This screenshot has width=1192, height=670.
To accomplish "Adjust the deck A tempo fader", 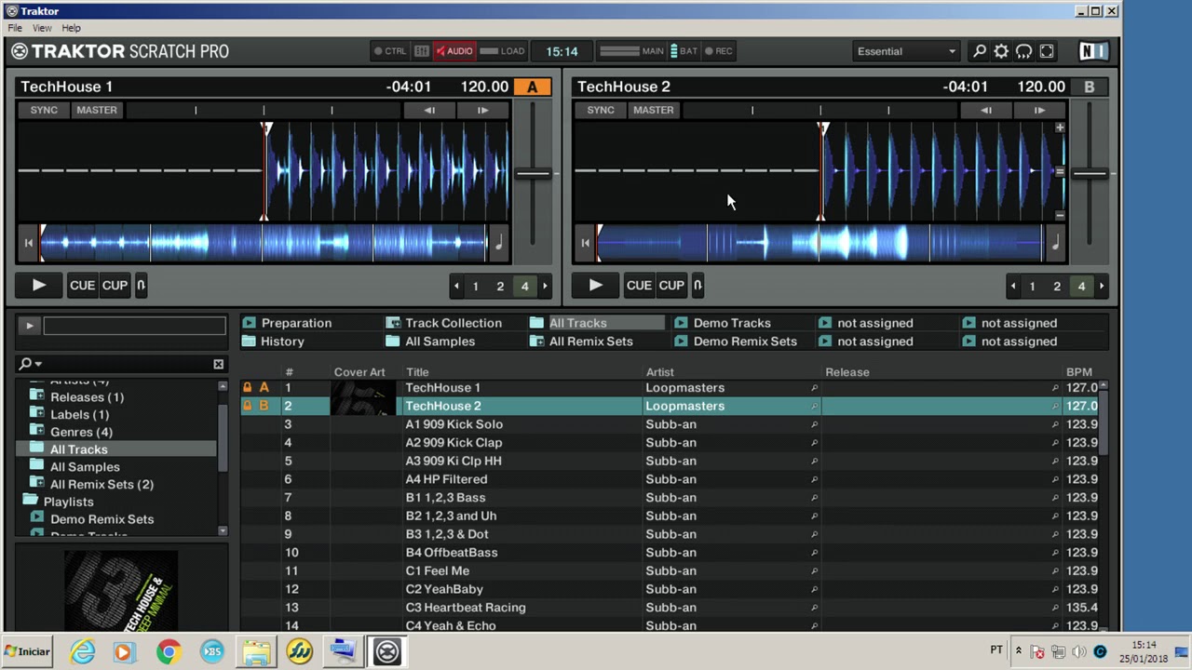I will pos(533,173).
